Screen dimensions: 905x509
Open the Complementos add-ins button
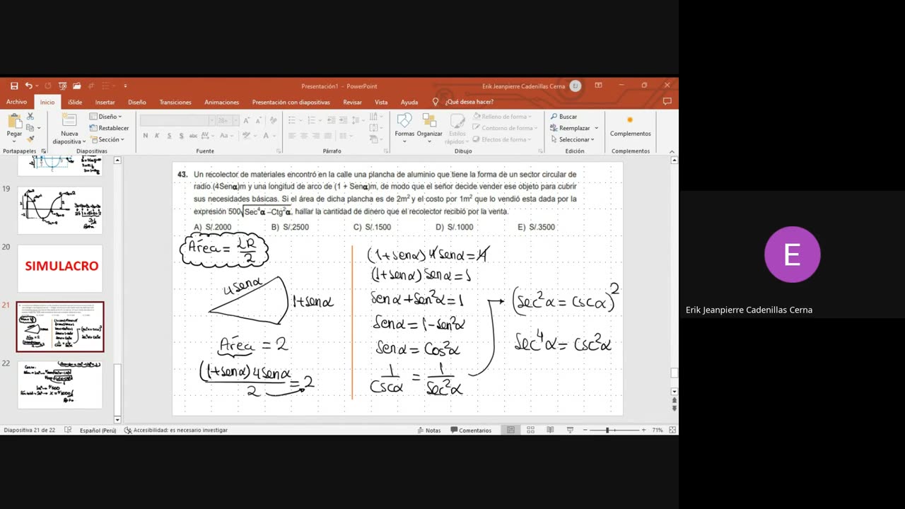click(630, 127)
